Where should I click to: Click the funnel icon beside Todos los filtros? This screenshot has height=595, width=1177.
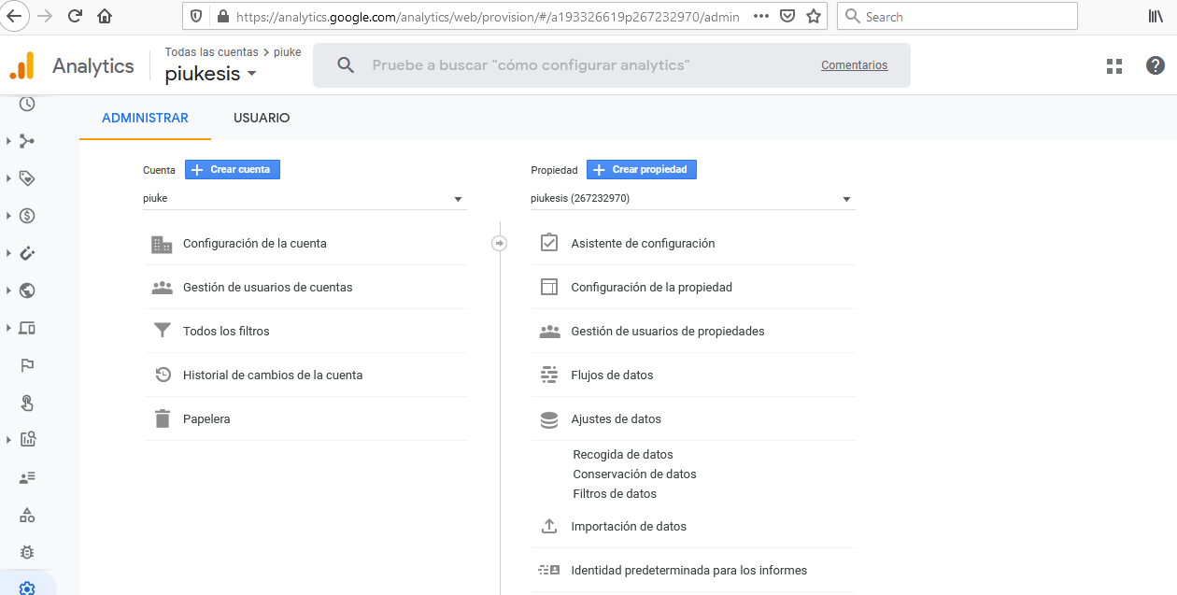pyautogui.click(x=163, y=331)
